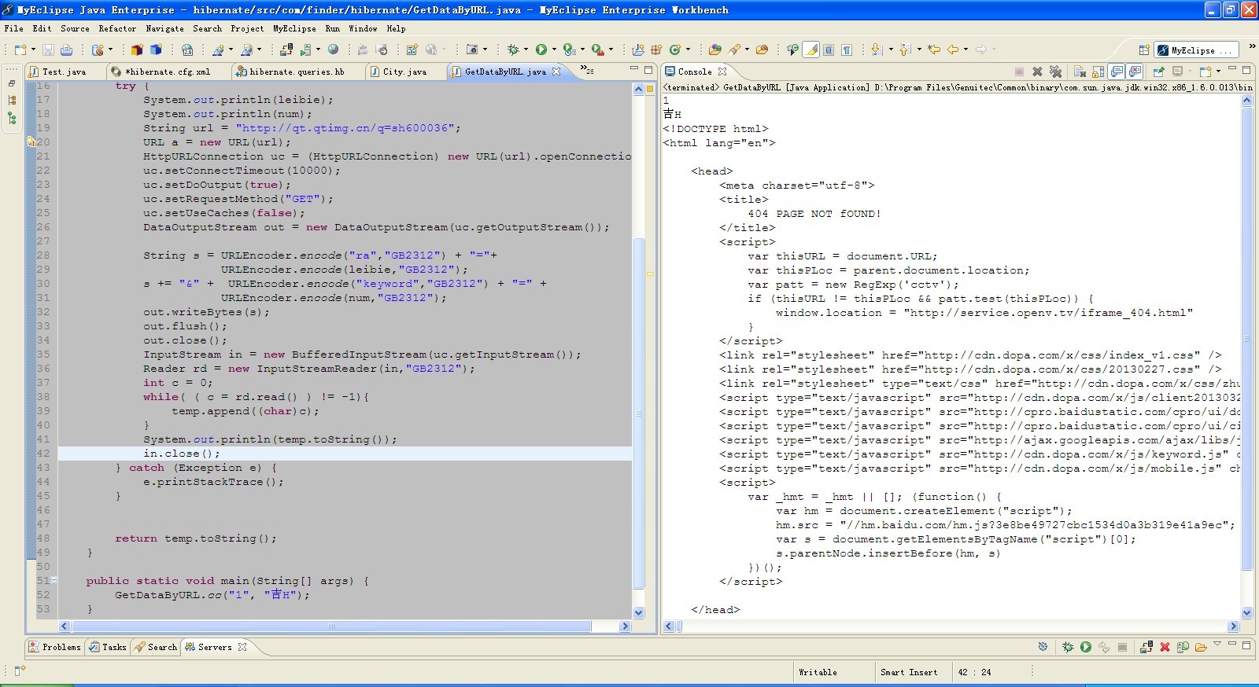Open the Window menu
This screenshot has width=1259, height=687.
pos(363,28)
